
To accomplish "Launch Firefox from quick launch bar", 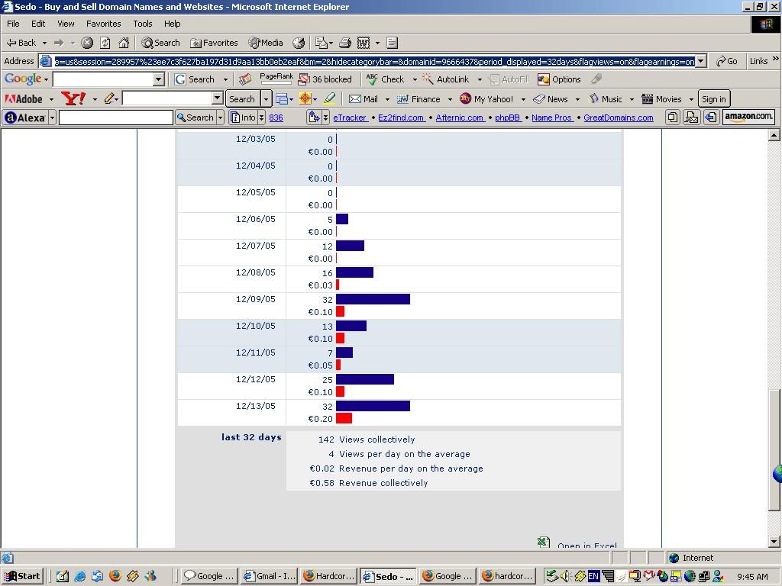I will (x=115, y=576).
